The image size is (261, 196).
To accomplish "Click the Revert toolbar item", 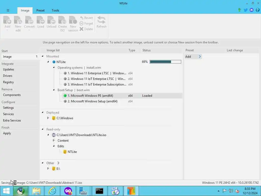I will click(86, 18).
